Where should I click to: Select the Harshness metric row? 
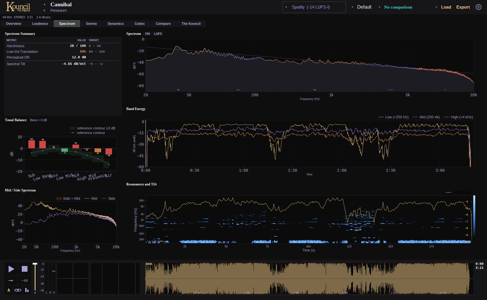pyautogui.click(x=62, y=46)
